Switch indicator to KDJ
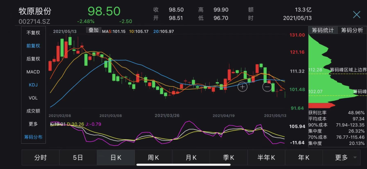Viewport: 367px width, 169px height. click(33, 85)
